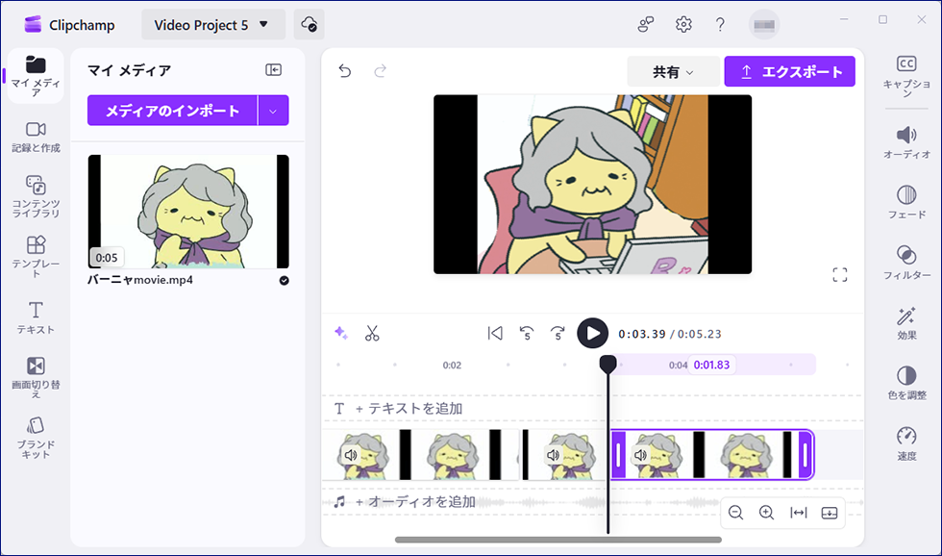Viewport: 942px width, 556px height.
Task: Switch to the テキスト sidebar tab
Action: (36, 316)
